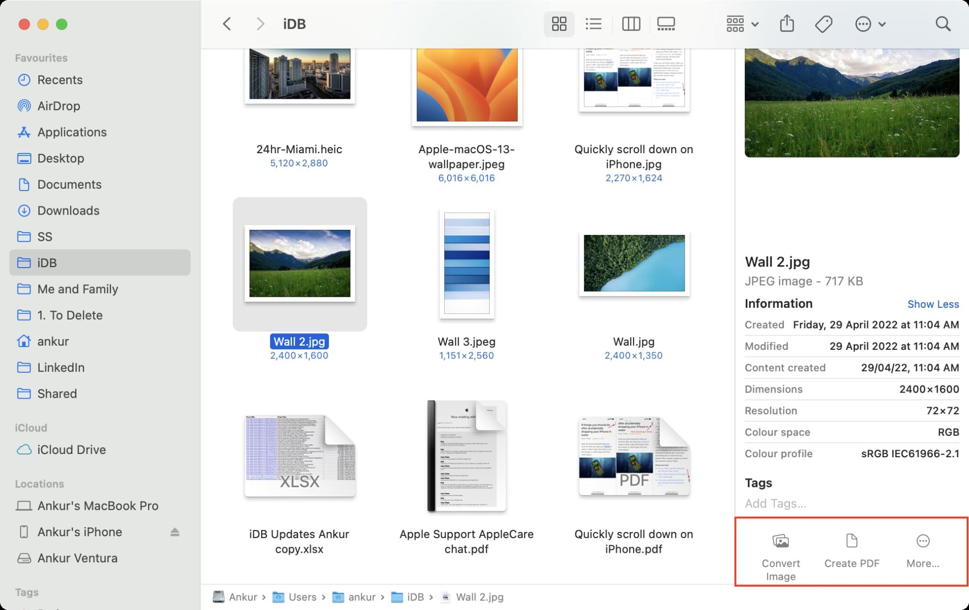Click the Share icon in toolbar

[x=787, y=24]
